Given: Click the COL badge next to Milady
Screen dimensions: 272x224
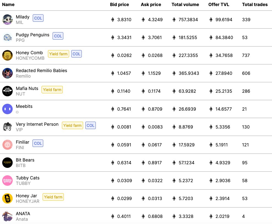Looking at the screenshot, I should pos(38,18).
